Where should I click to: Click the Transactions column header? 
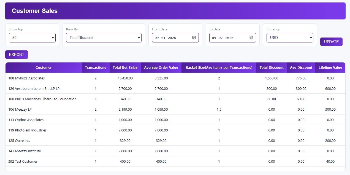96,68
